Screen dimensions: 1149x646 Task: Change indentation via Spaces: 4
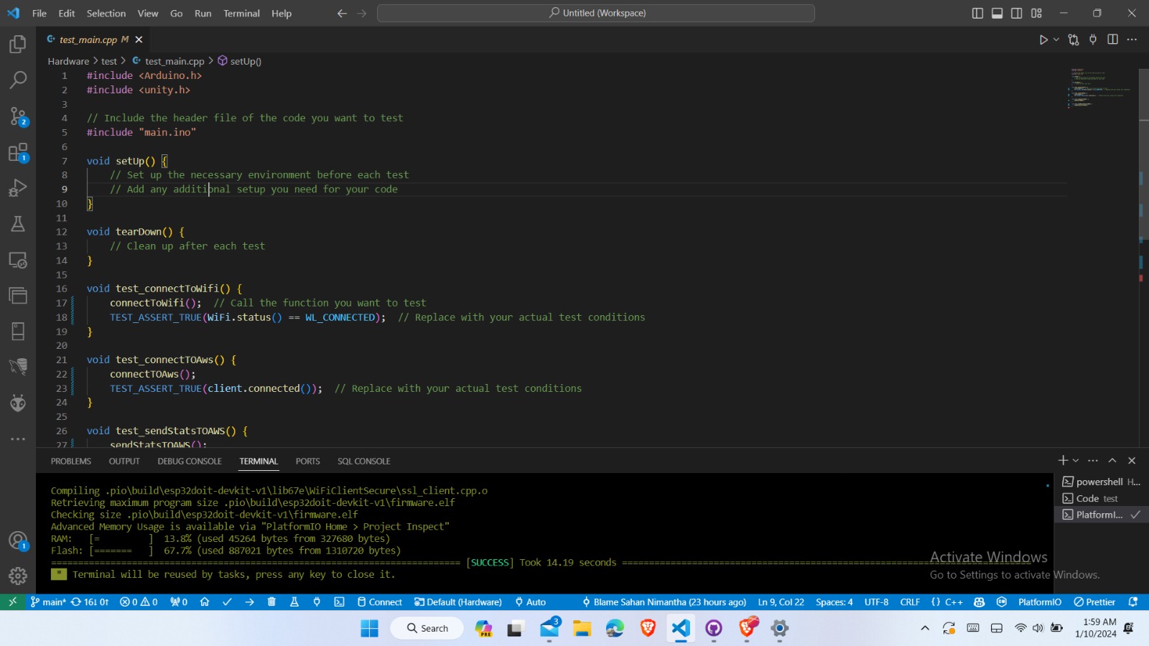(834, 602)
